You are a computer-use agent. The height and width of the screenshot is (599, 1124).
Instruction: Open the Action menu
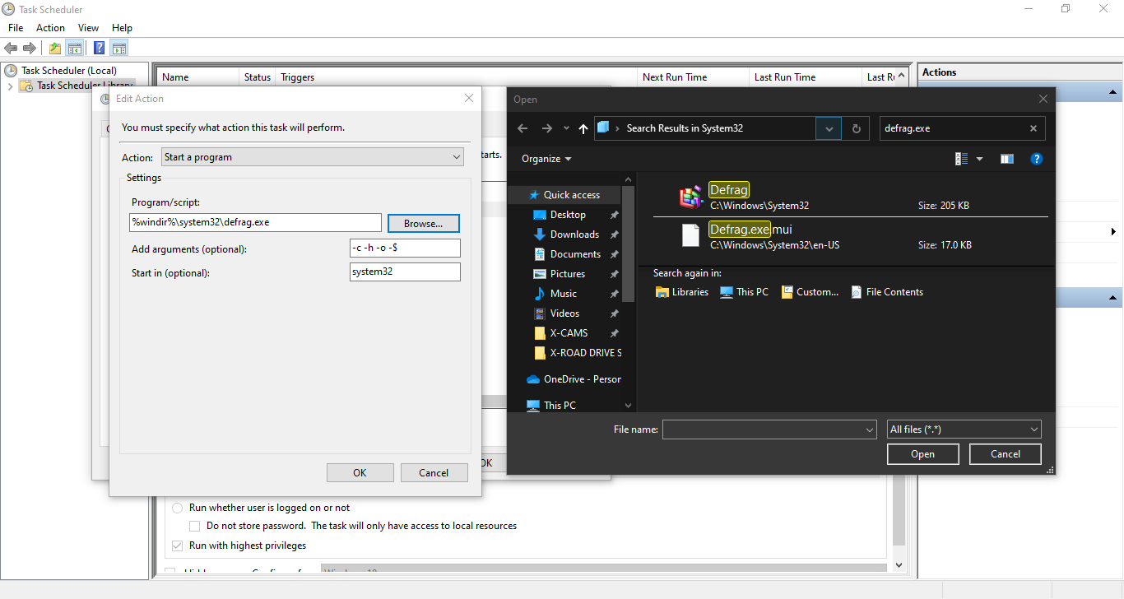click(50, 27)
